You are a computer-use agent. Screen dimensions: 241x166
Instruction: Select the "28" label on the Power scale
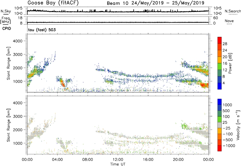[225, 44]
